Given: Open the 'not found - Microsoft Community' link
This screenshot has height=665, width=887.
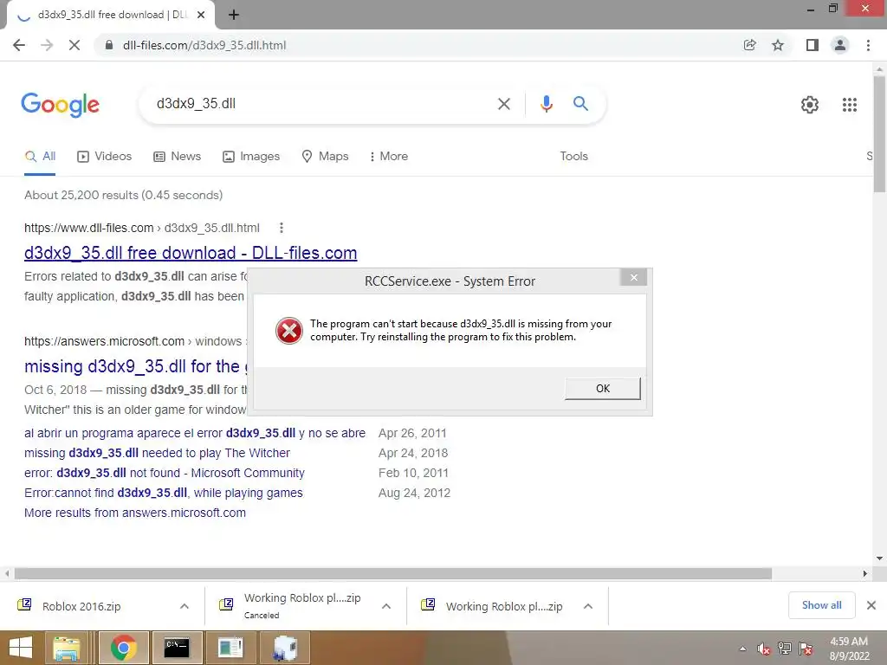Looking at the screenshot, I should coord(164,473).
